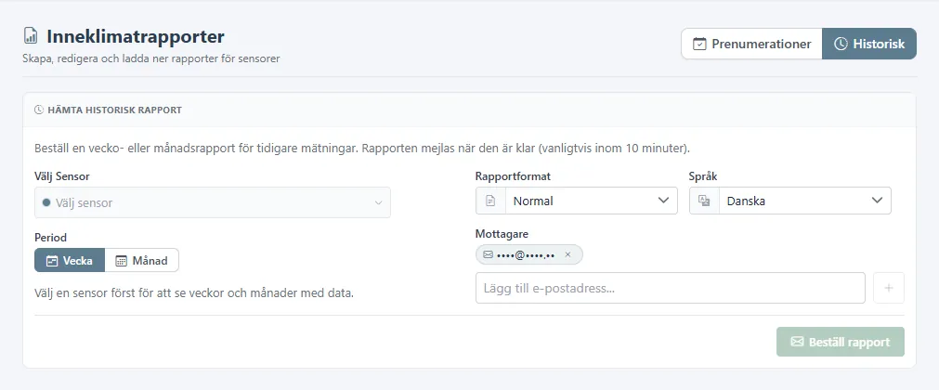Open the Språk dropdown showing Danska
This screenshot has height=390, width=939.
tap(789, 201)
